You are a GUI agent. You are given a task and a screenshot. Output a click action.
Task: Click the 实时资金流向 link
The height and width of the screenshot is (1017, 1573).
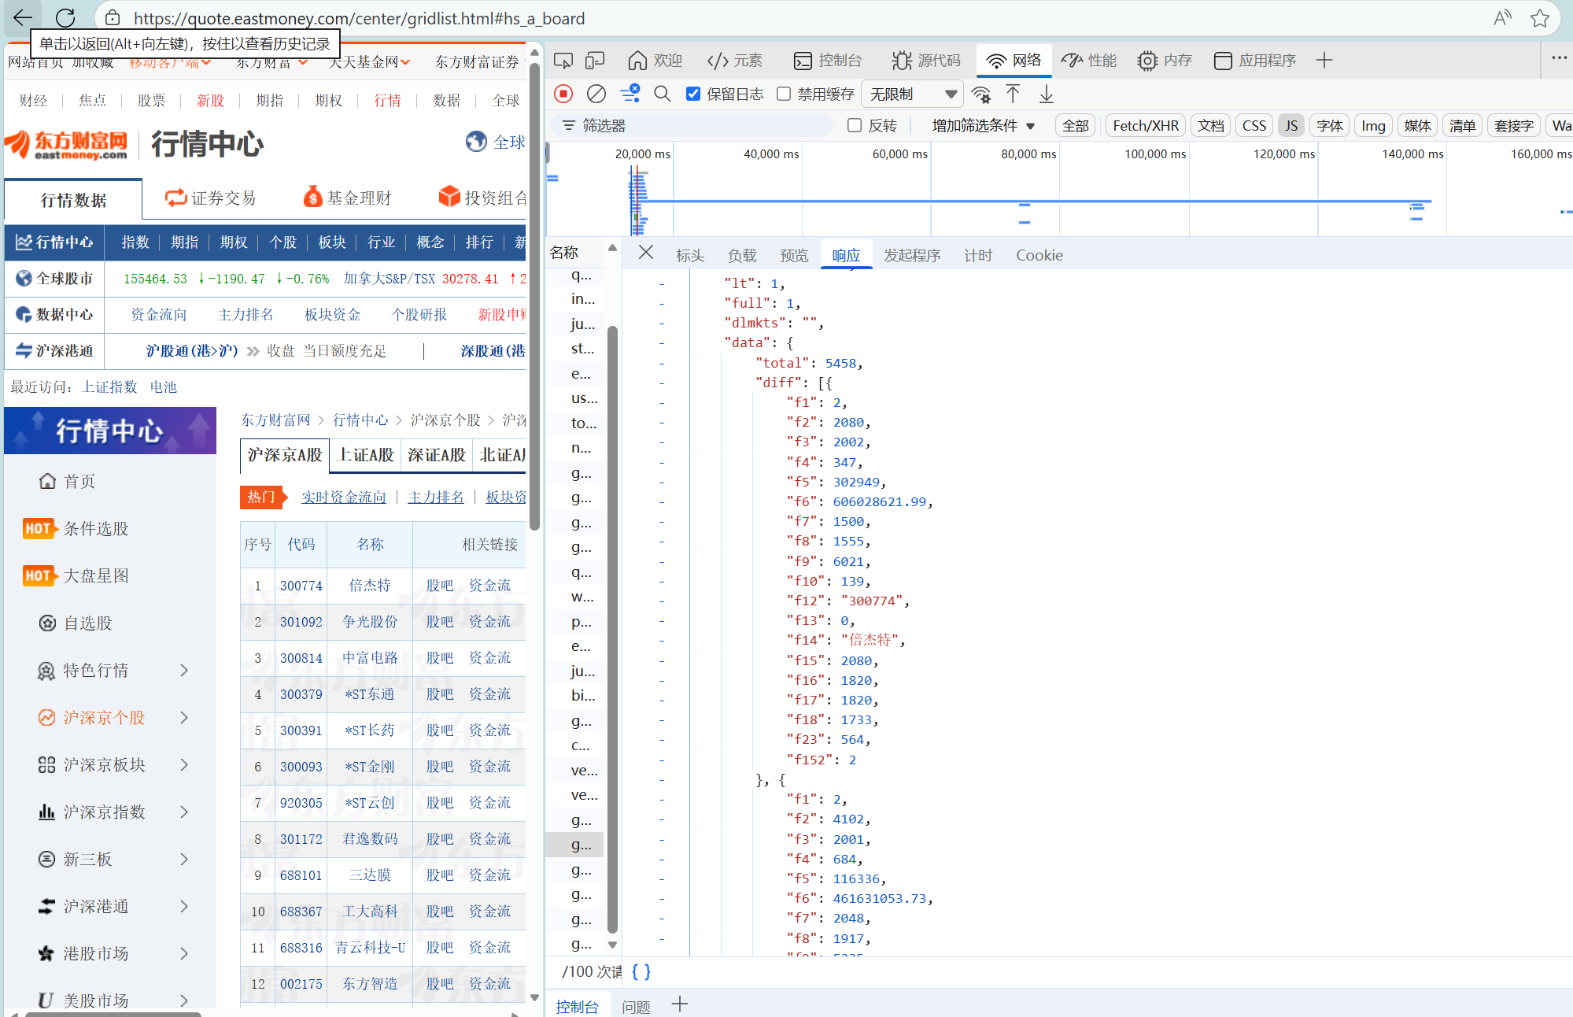tap(344, 497)
